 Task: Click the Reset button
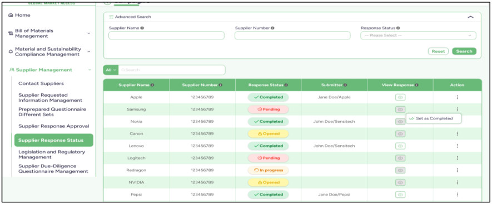pos(438,51)
